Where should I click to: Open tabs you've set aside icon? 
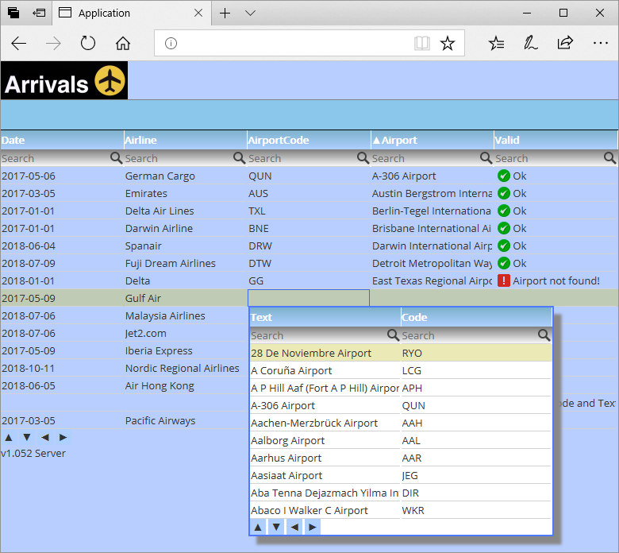coord(13,13)
